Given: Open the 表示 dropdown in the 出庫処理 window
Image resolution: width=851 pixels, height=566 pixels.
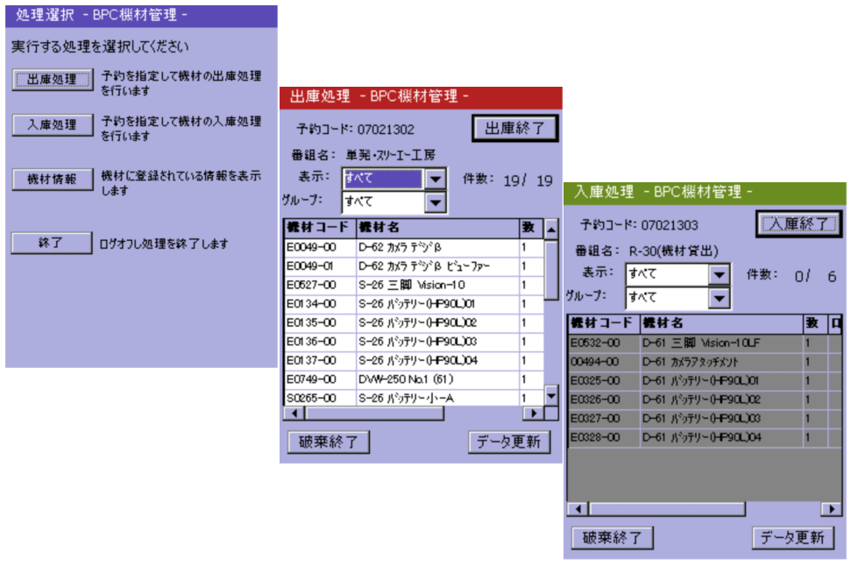Looking at the screenshot, I should (436, 179).
